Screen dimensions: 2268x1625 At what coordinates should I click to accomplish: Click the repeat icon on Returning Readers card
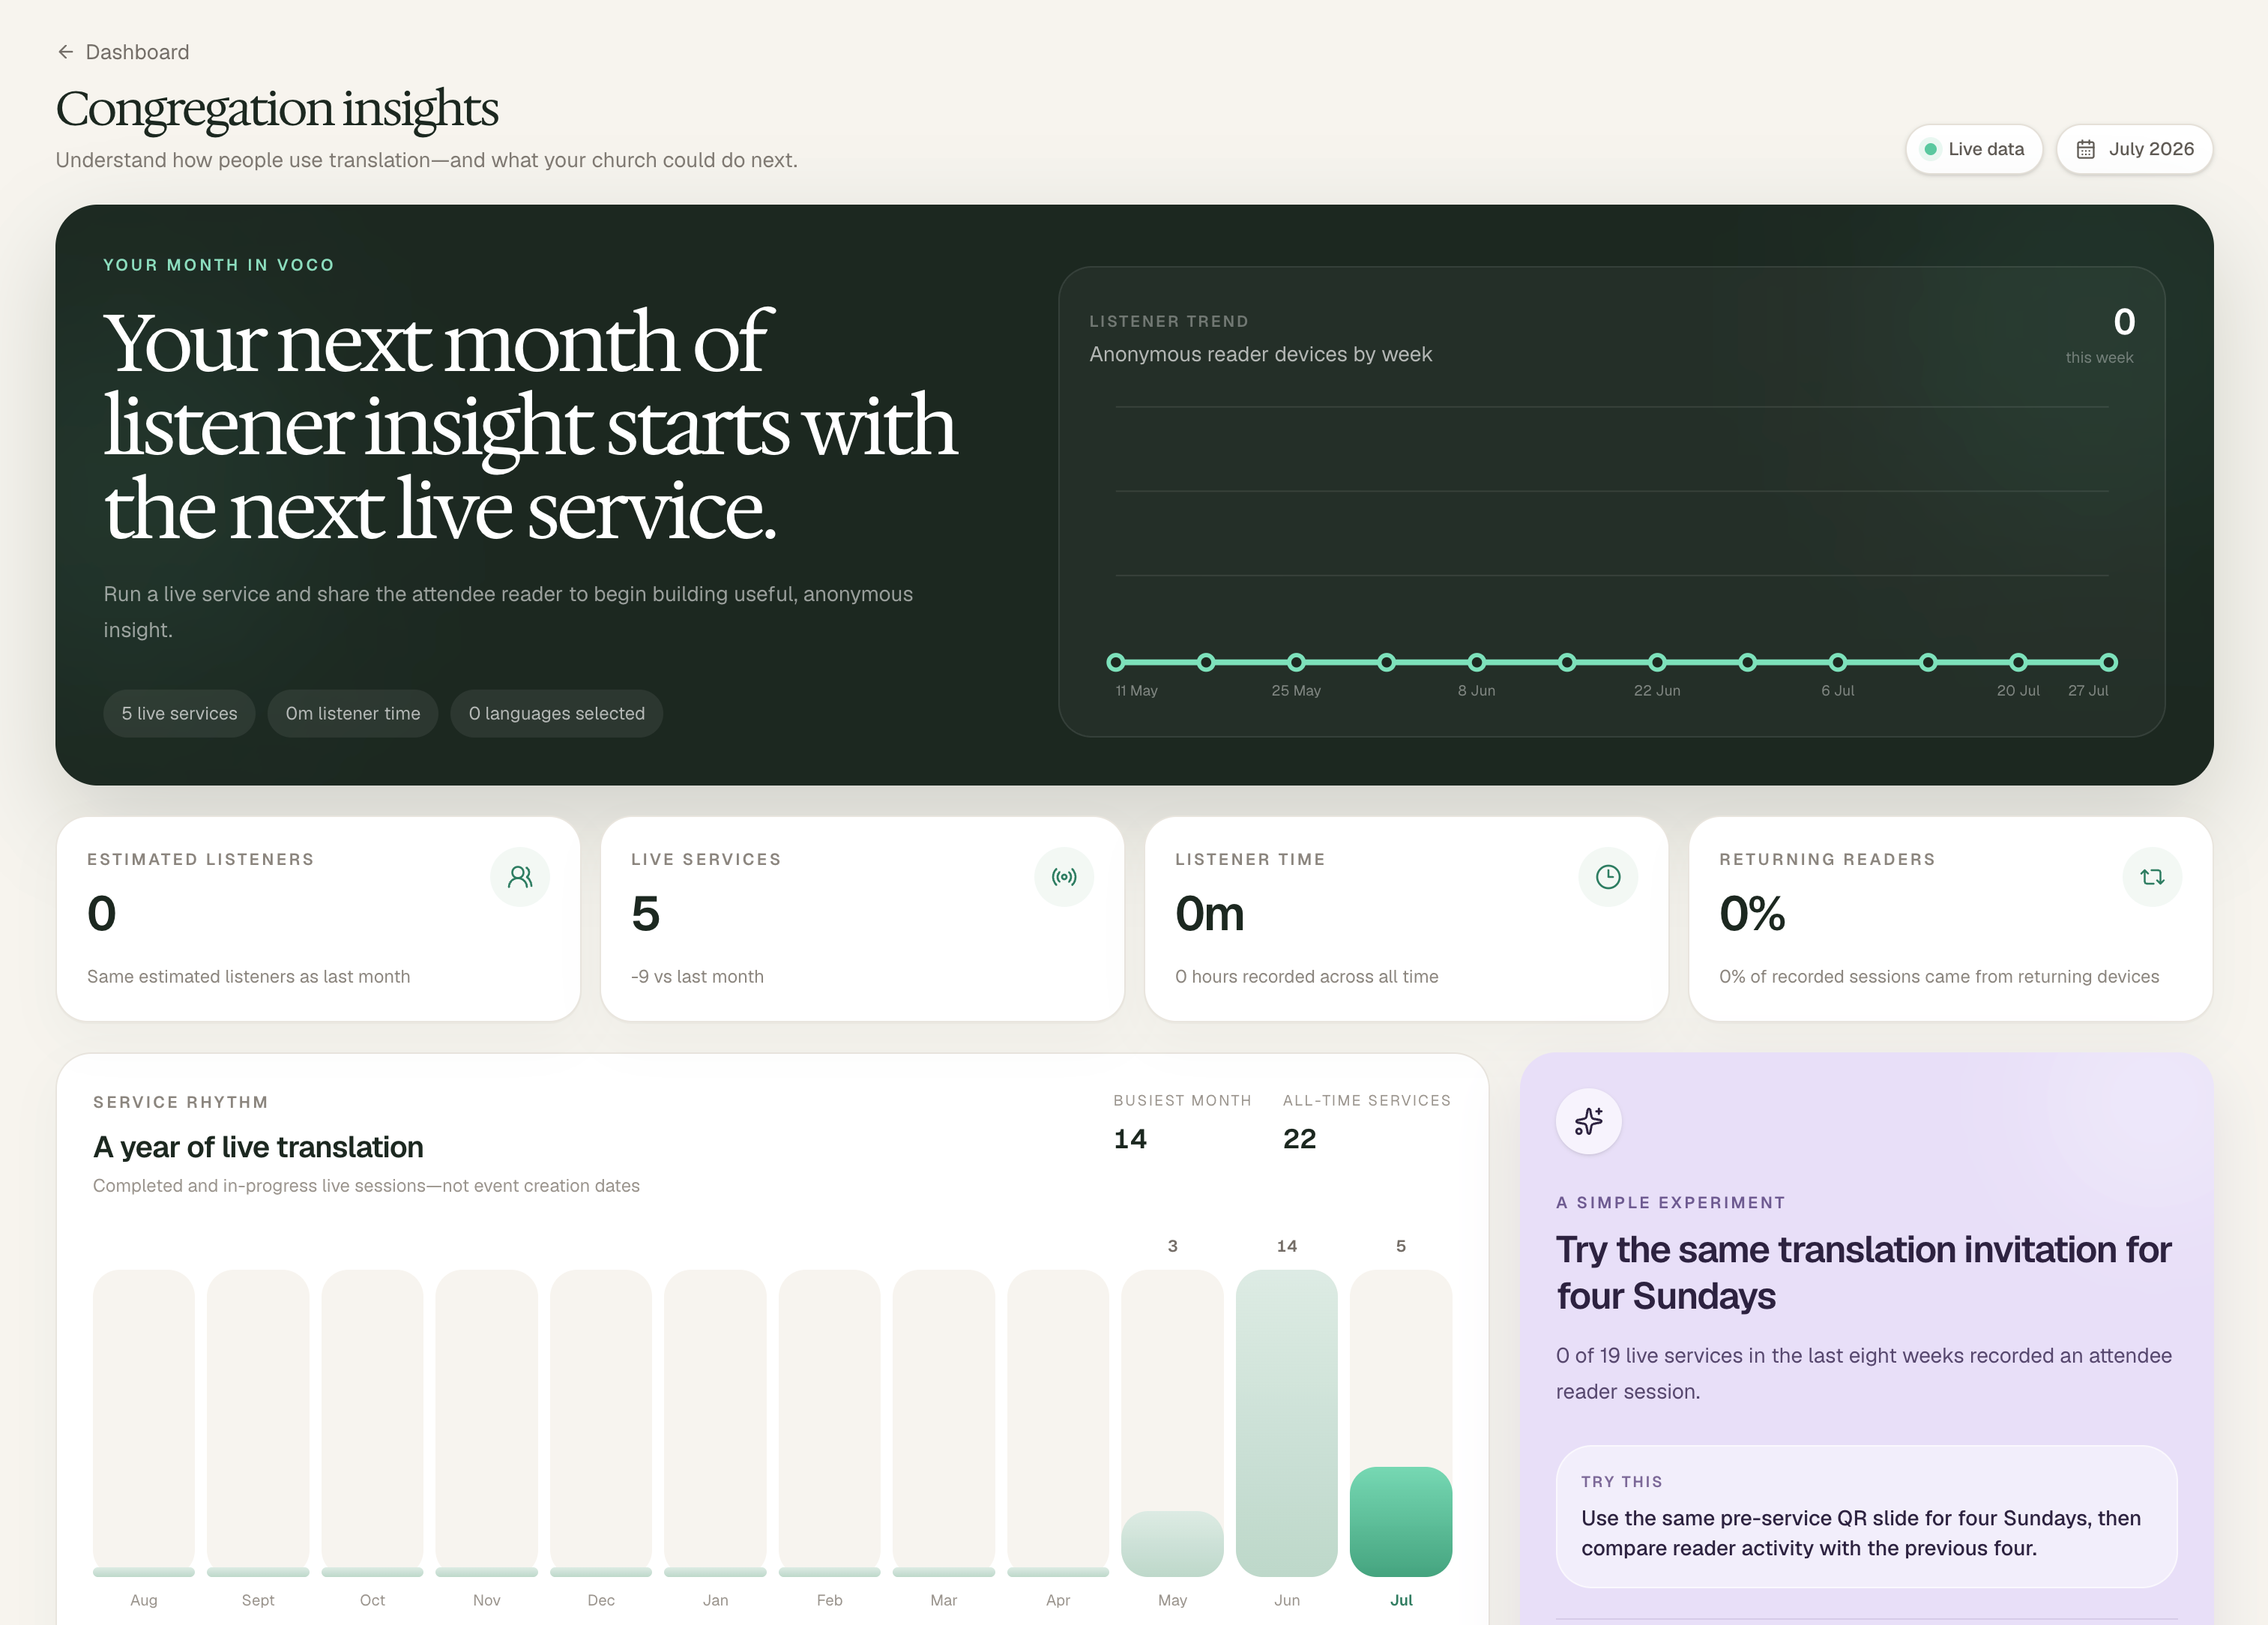2152,877
